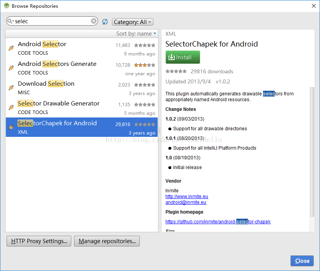Click the 'Plugin homepage' heading
The height and width of the screenshot is (271, 320).
[x=184, y=212]
